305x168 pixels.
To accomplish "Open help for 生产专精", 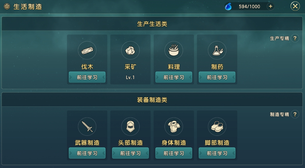I will pyautogui.click(x=295, y=38).
